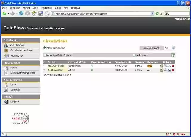
Task: Click the 37% progress bar
Action: pyautogui.click(x=150, y=66)
